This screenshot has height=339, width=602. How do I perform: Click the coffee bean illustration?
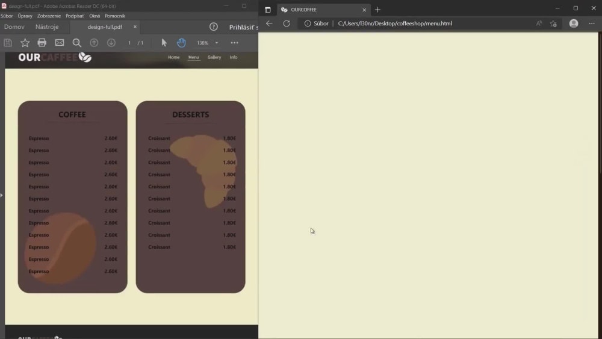[60, 249]
